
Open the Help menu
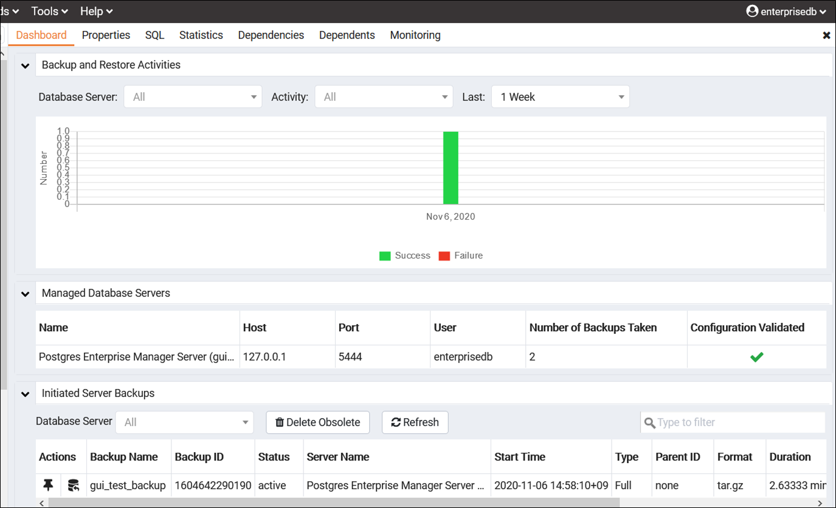click(96, 11)
